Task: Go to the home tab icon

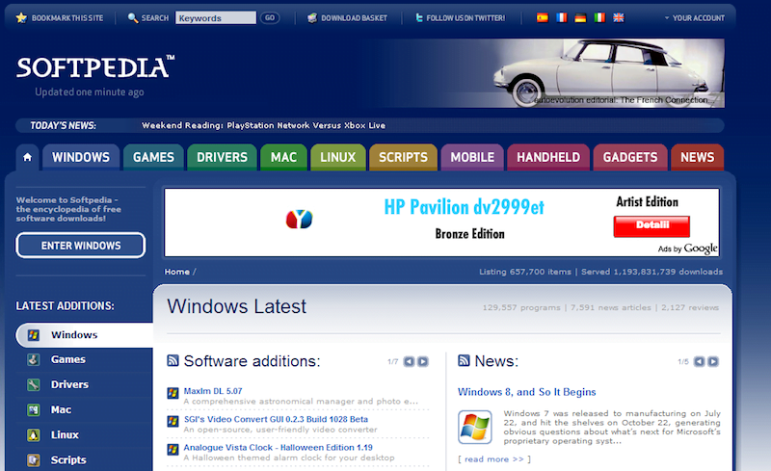Action: click(28, 157)
